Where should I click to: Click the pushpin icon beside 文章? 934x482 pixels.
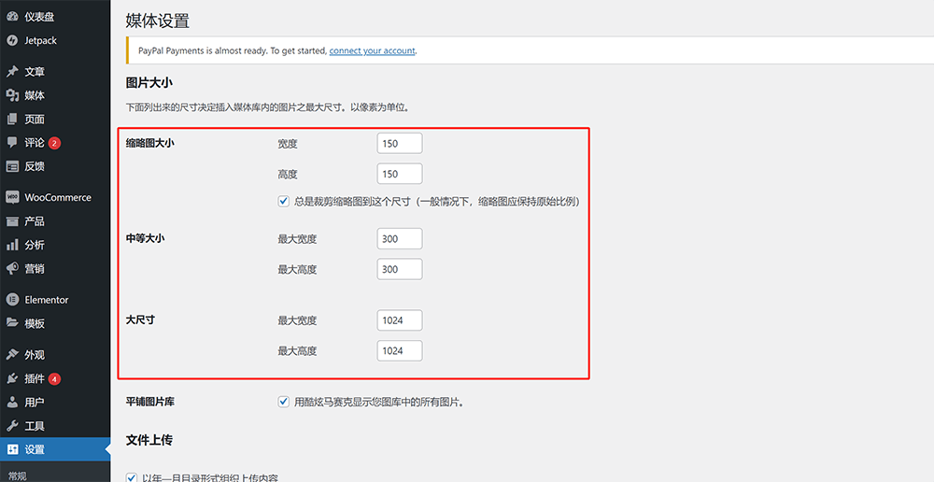pyautogui.click(x=12, y=72)
